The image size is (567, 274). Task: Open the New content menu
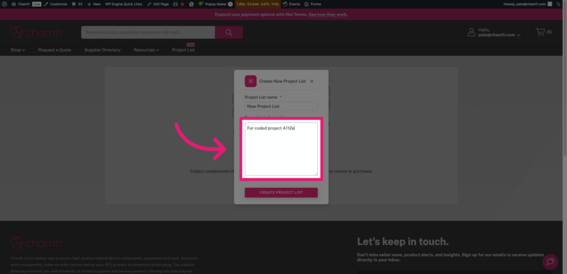click(x=94, y=4)
